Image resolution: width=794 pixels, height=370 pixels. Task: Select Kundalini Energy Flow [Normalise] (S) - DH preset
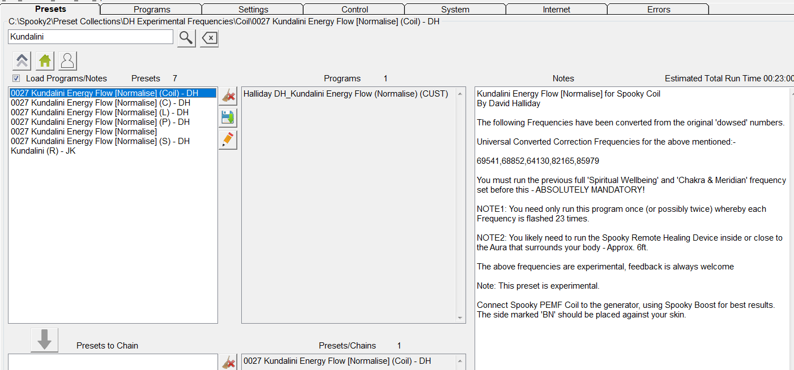tap(100, 141)
